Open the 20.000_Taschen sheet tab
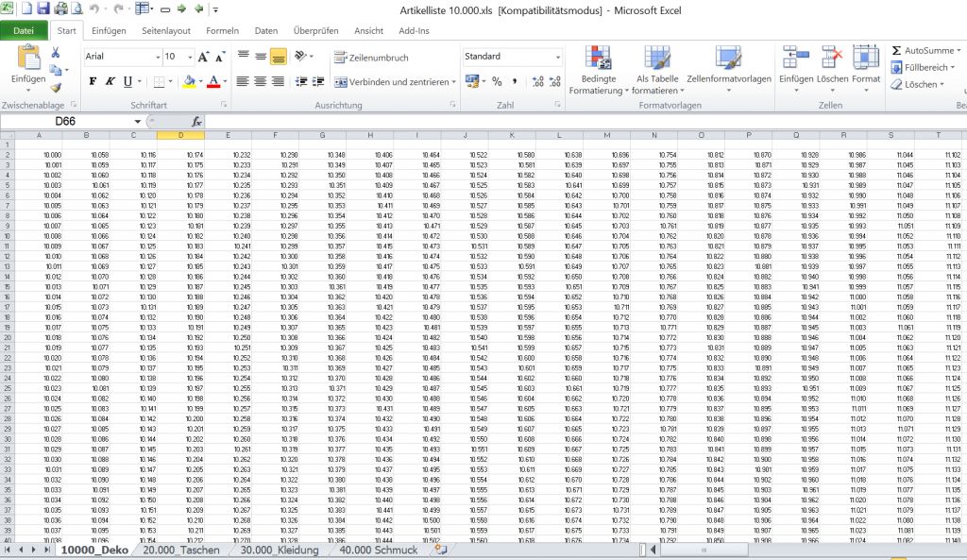The width and height of the screenshot is (967, 560). pyautogui.click(x=180, y=550)
